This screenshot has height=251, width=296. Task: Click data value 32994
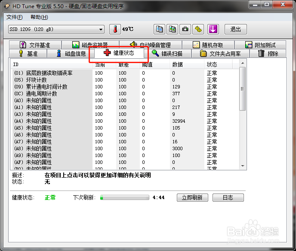tap(179, 121)
